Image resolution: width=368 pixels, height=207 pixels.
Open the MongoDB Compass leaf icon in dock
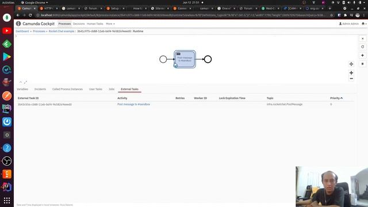(7, 18)
